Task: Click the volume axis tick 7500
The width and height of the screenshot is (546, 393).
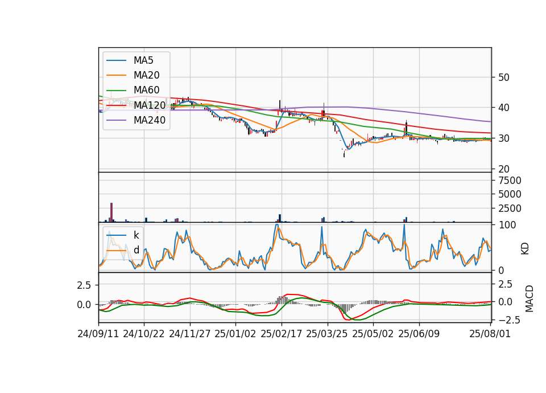Action: click(510, 181)
